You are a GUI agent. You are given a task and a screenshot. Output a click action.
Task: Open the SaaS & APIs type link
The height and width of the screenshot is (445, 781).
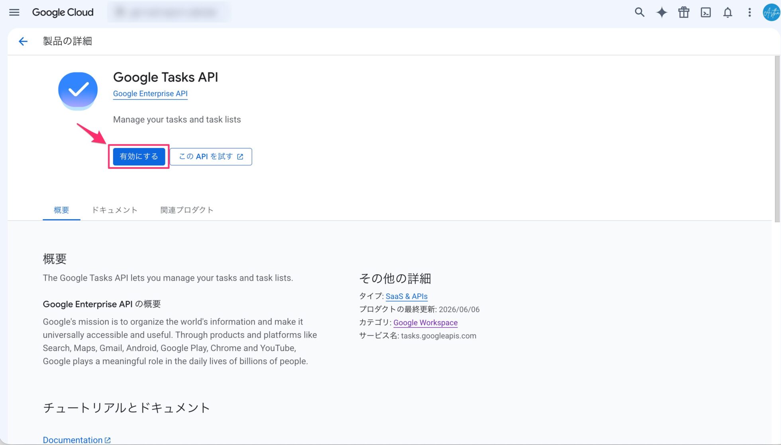click(406, 296)
